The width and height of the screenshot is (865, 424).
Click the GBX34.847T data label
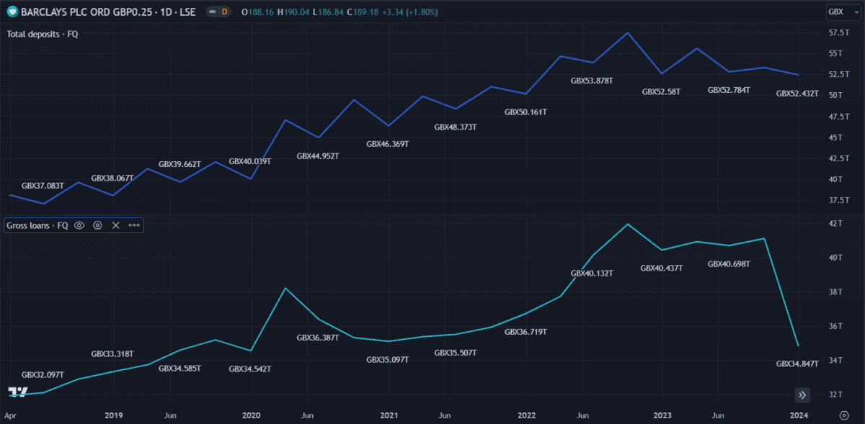tap(797, 364)
